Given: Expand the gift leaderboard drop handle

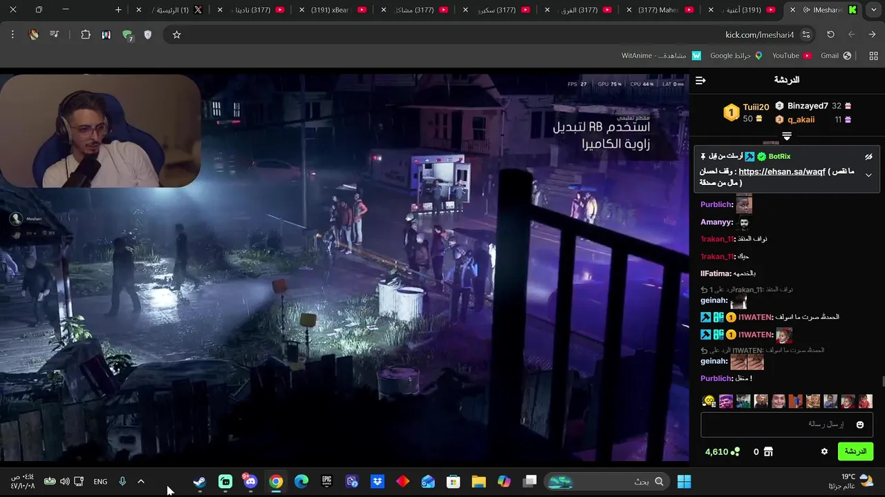Looking at the screenshot, I should click(786, 137).
